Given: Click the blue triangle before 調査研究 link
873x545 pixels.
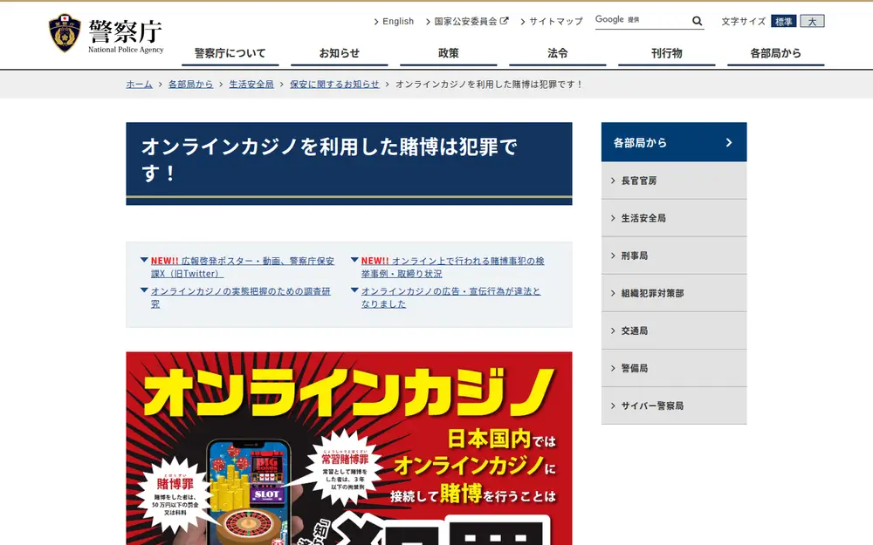Looking at the screenshot, I should pos(144,290).
